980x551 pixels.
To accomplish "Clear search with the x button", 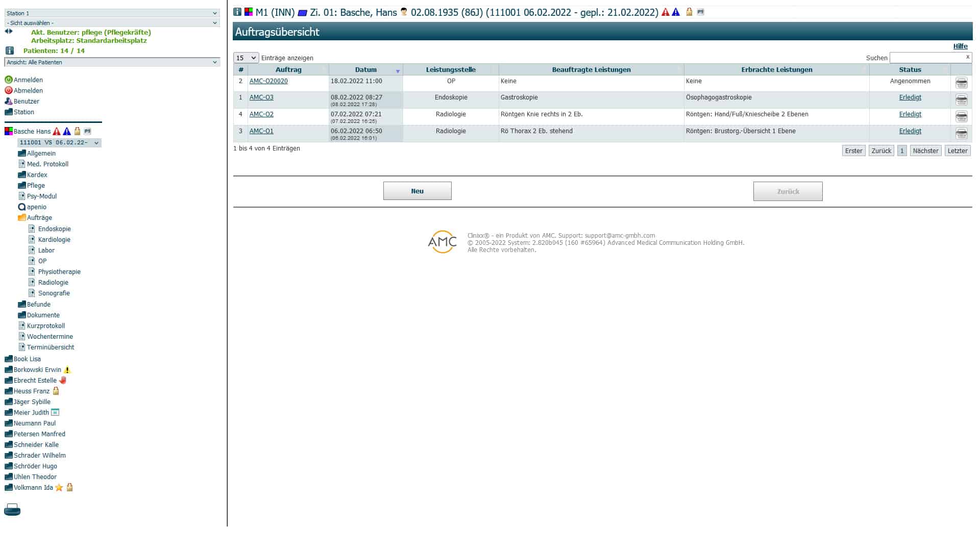I will pyautogui.click(x=967, y=57).
